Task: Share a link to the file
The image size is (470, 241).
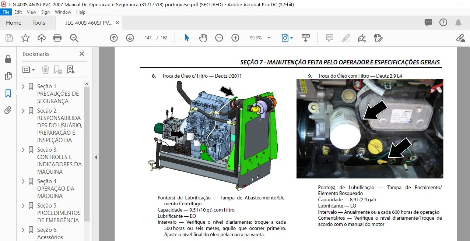Action: click(460, 38)
